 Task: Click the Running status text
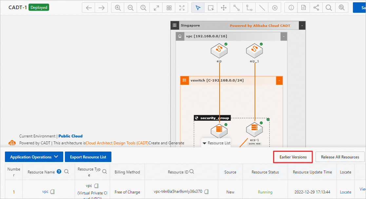(x=265, y=192)
